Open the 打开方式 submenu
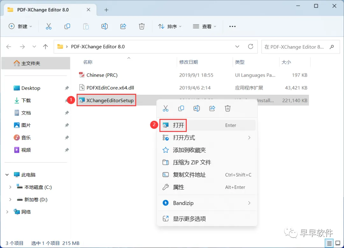 207,138
